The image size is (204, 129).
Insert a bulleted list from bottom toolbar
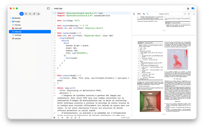(72, 117)
